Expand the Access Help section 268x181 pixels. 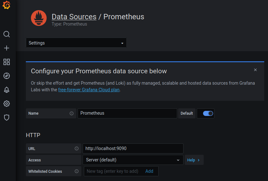[194, 160]
